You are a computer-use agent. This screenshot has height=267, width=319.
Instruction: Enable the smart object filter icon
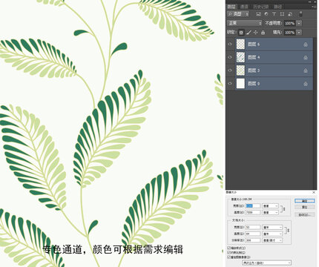point(290,14)
